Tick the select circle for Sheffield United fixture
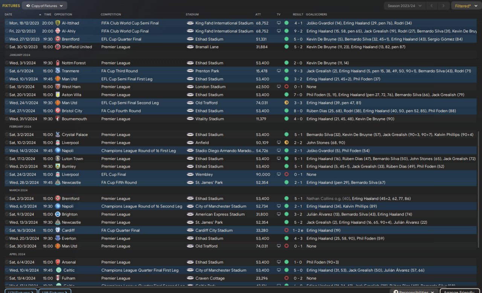482x293 pixels. [x=7, y=47]
